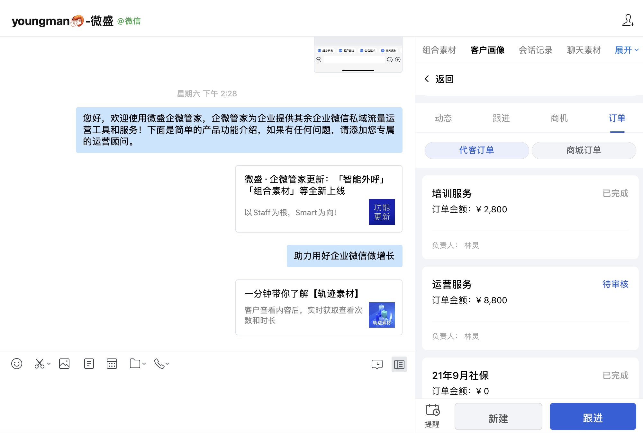643x433 pixels.
Task: Expand the phone call options arrow
Action: coord(167,364)
